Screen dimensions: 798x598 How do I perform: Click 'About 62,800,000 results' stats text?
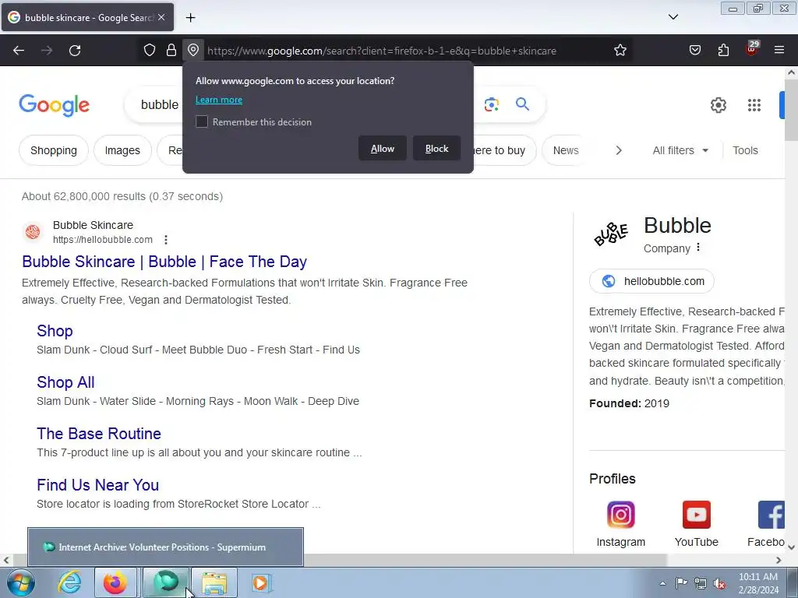[x=122, y=196]
